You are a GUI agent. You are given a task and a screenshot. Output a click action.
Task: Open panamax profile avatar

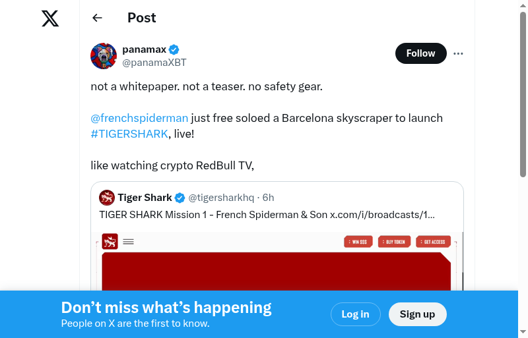point(104,56)
